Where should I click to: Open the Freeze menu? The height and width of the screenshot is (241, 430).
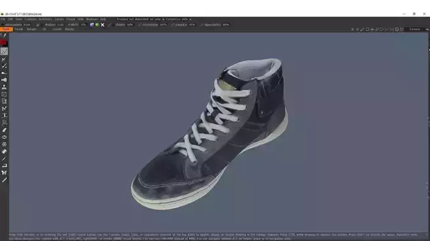71,19
